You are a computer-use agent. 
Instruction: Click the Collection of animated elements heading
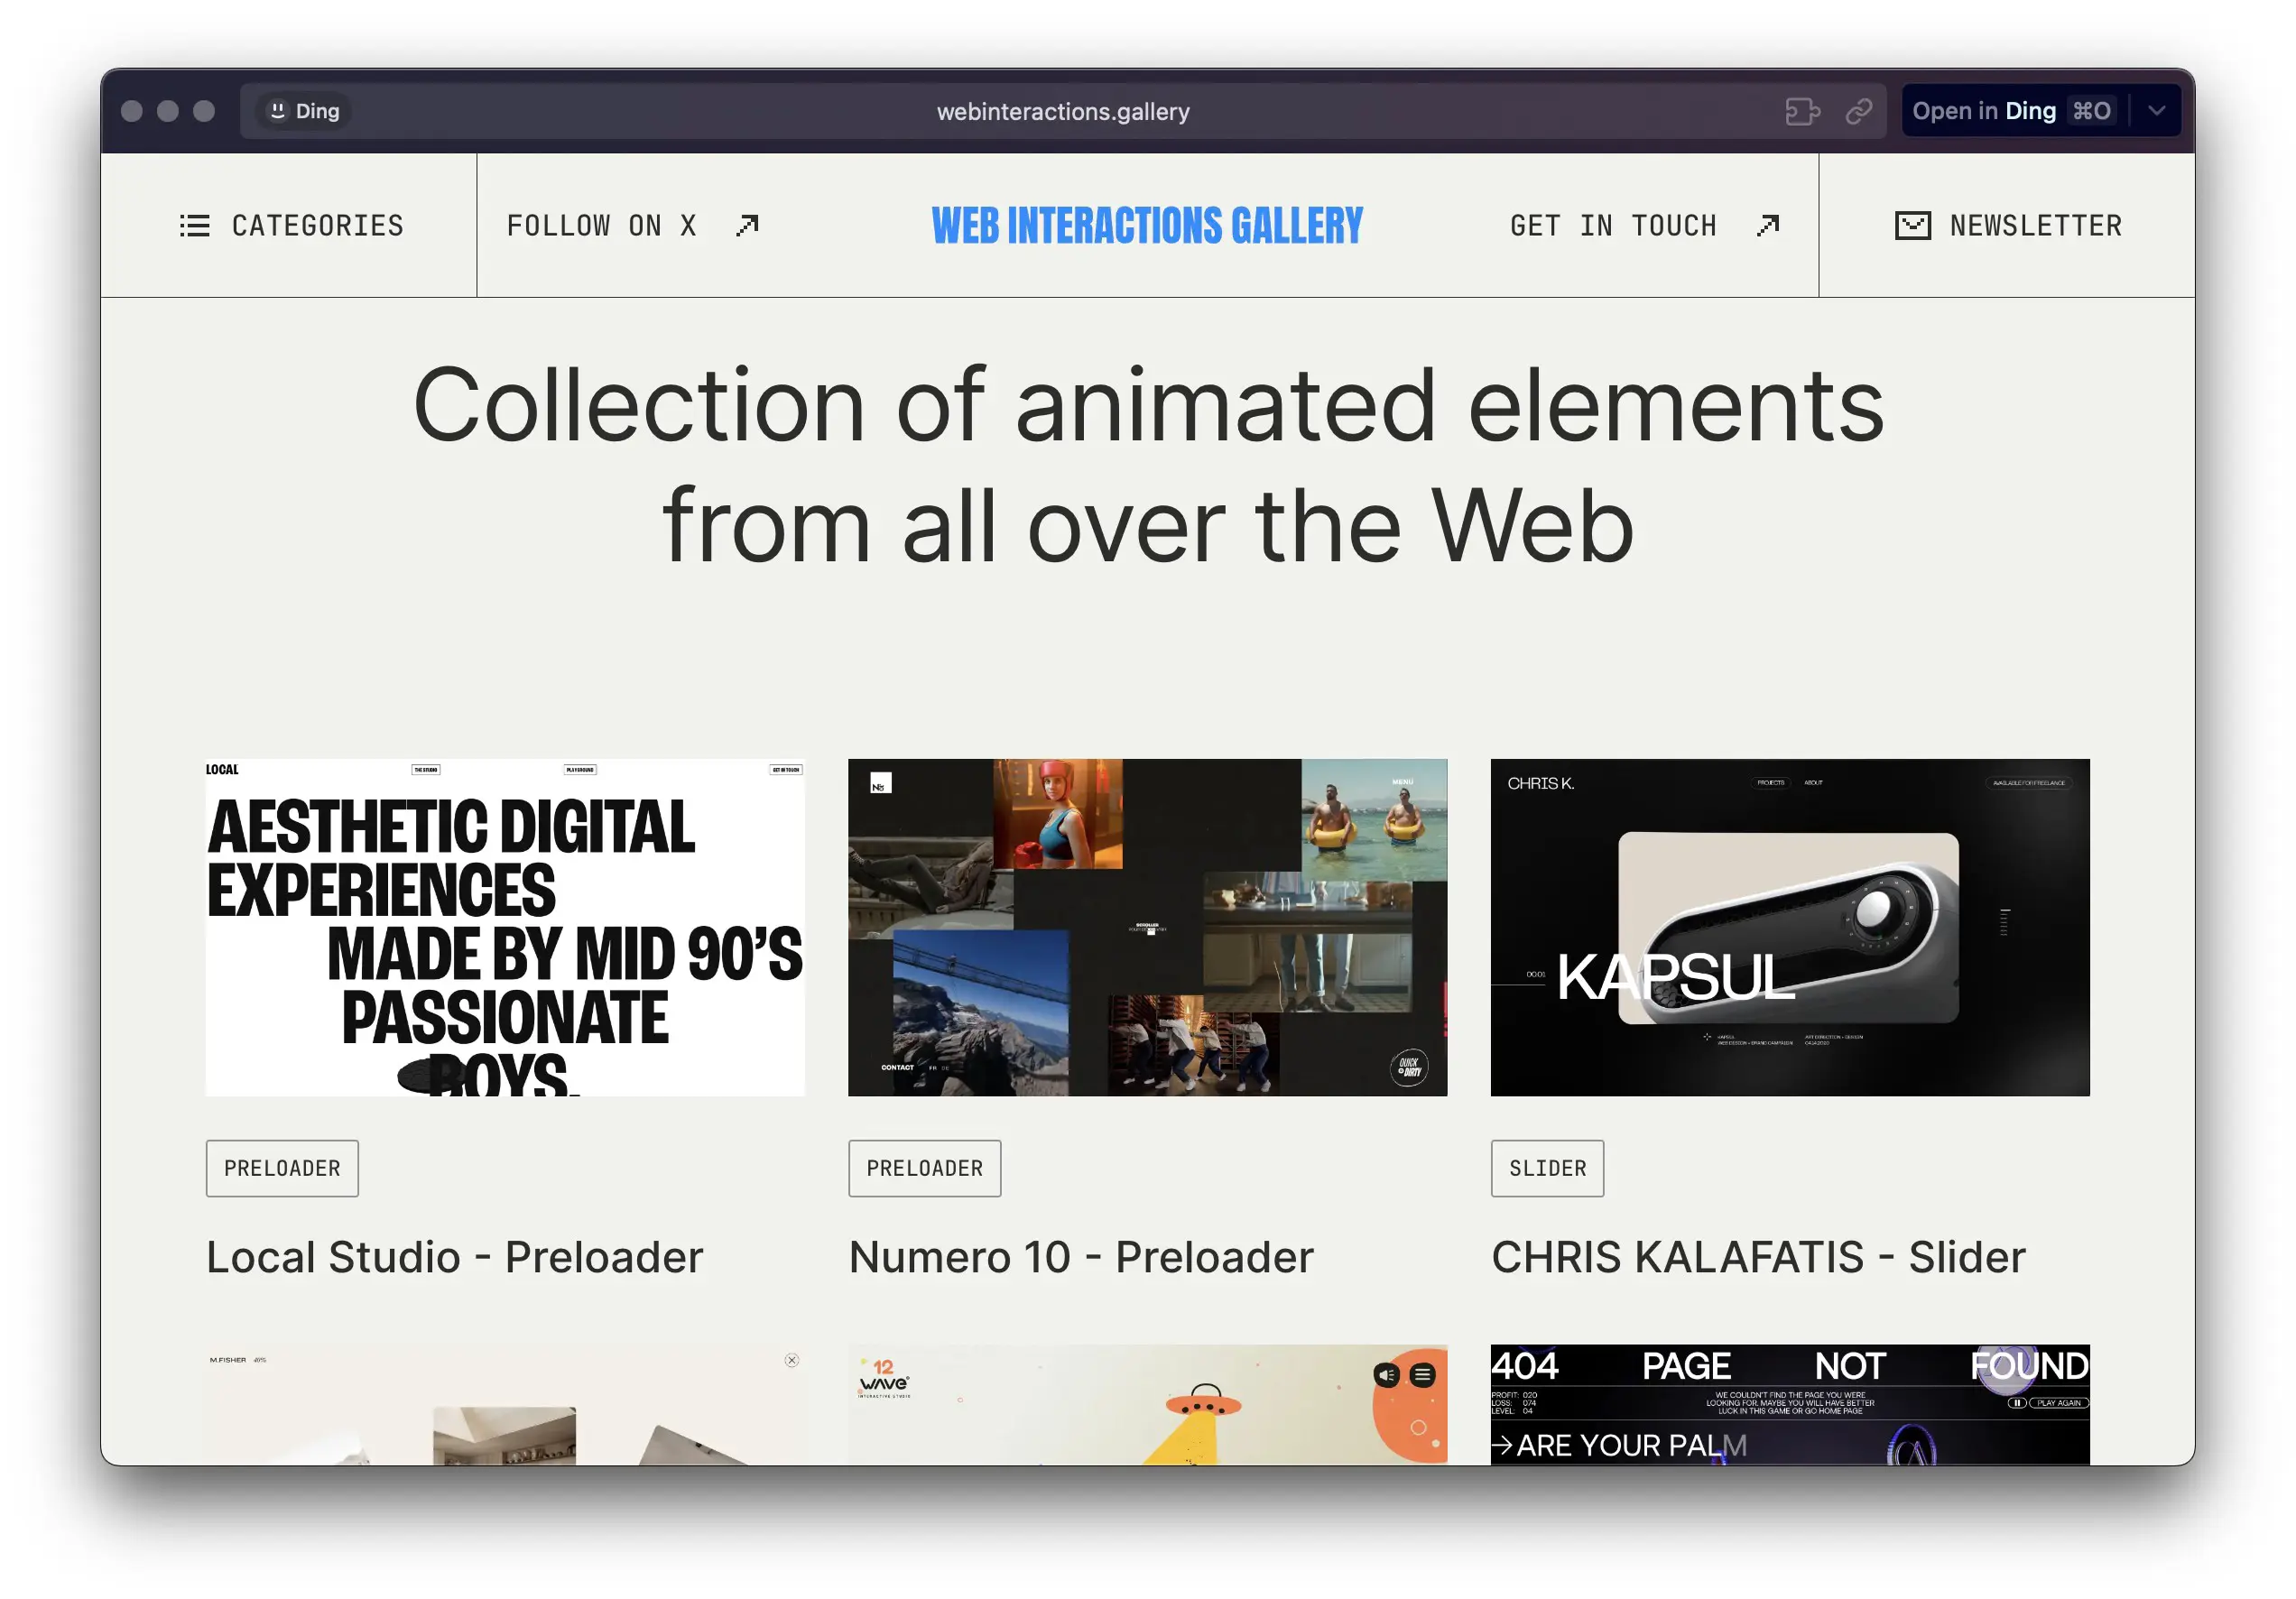1148,465
